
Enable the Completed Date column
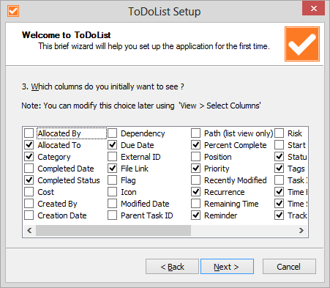tap(29, 169)
